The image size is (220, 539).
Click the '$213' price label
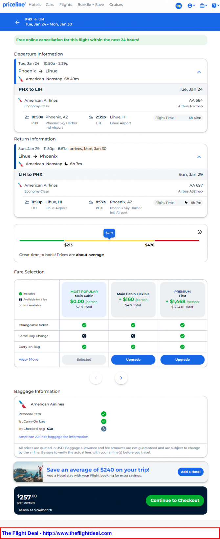click(68, 245)
